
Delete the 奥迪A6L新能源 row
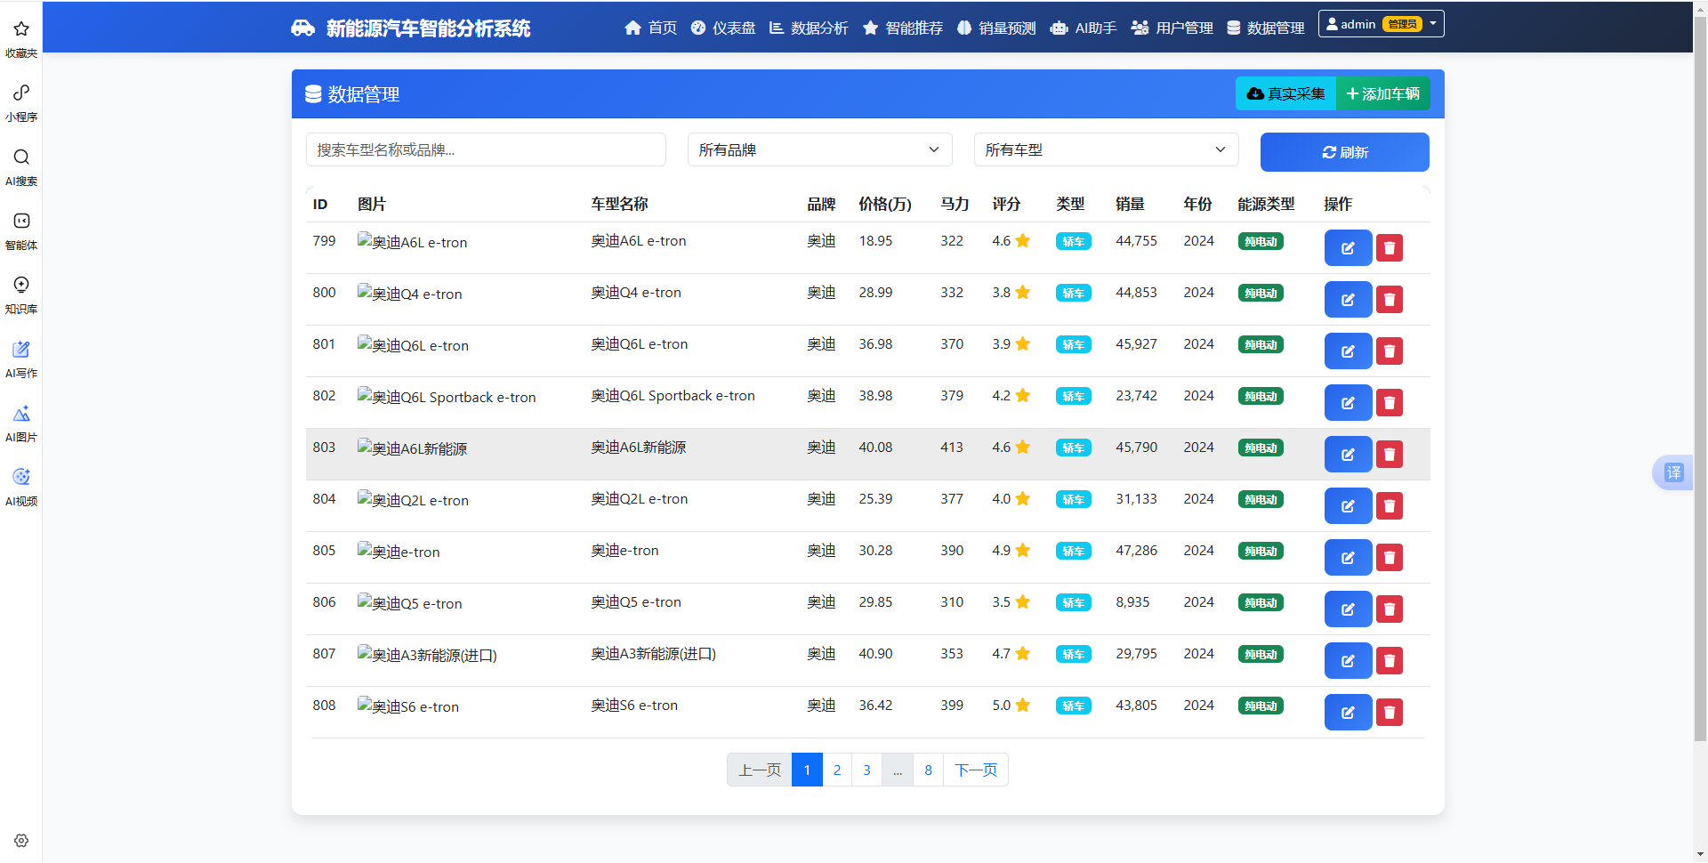coord(1390,455)
